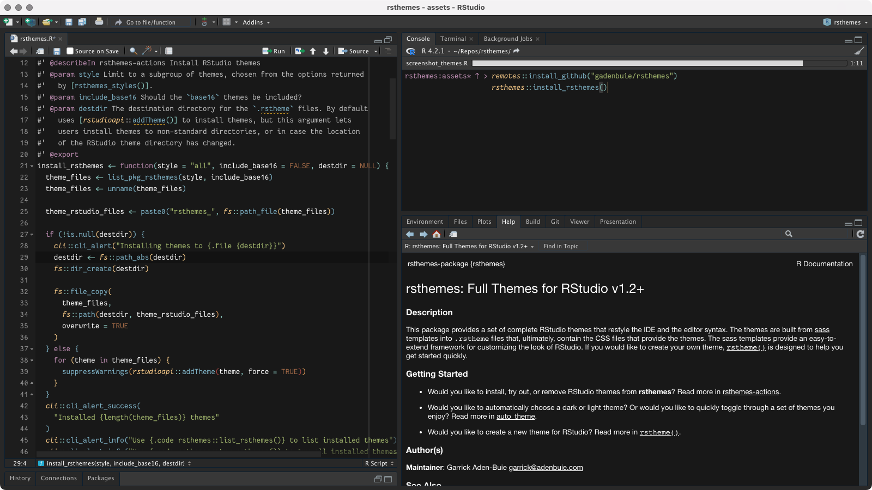View the current working directory arrow
The width and height of the screenshot is (872, 490).
pos(516,51)
